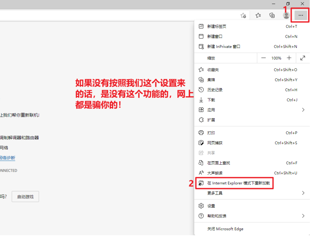The height and width of the screenshot is (236, 310).
Task: Open the 新建 InPrivate 窗口 menu item
Action: coord(224,46)
